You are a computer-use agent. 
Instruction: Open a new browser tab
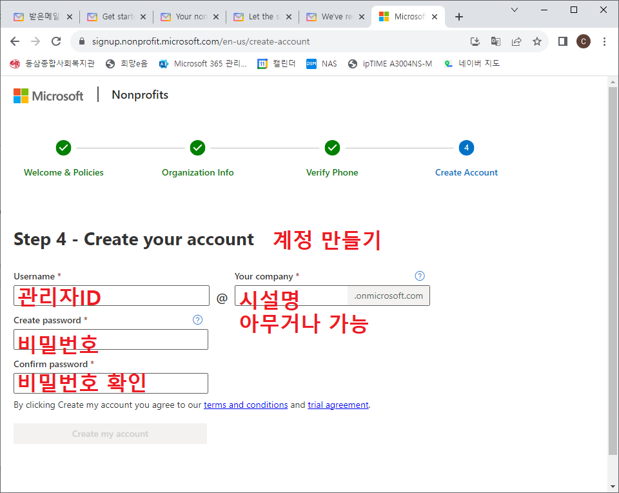pyautogui.click(x=458, y=17)
